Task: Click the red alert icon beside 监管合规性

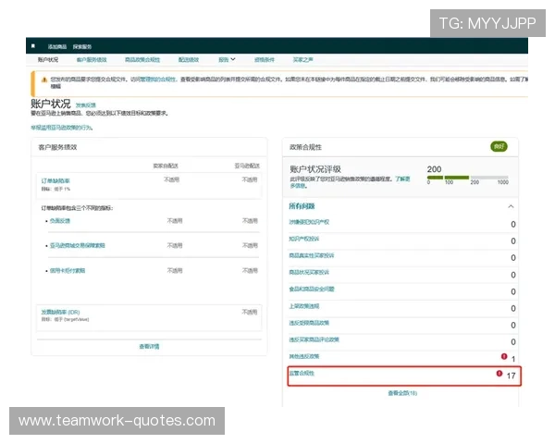Action: click(x=499, y=374)
